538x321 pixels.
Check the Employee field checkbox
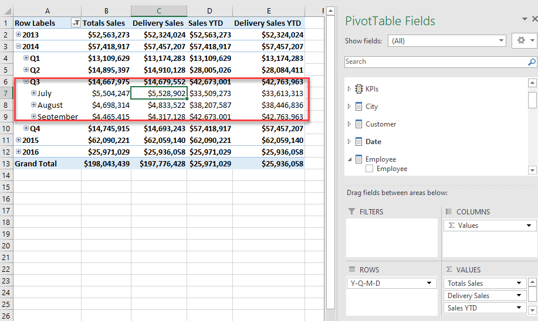[x=370, y=169]
